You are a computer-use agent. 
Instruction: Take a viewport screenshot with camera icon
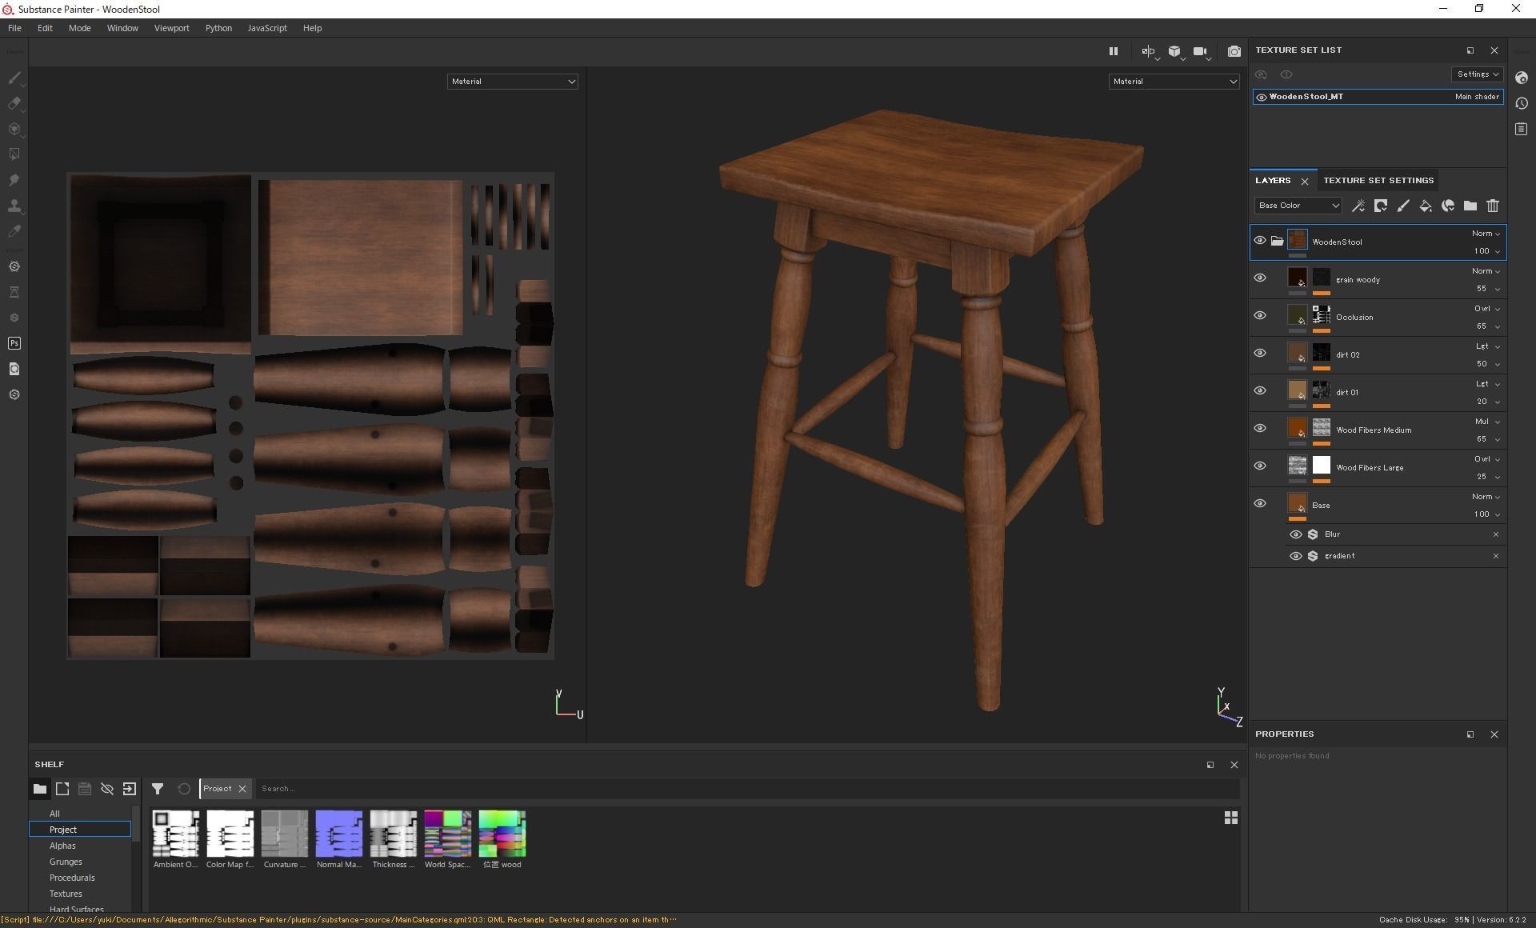[1234, 51]
